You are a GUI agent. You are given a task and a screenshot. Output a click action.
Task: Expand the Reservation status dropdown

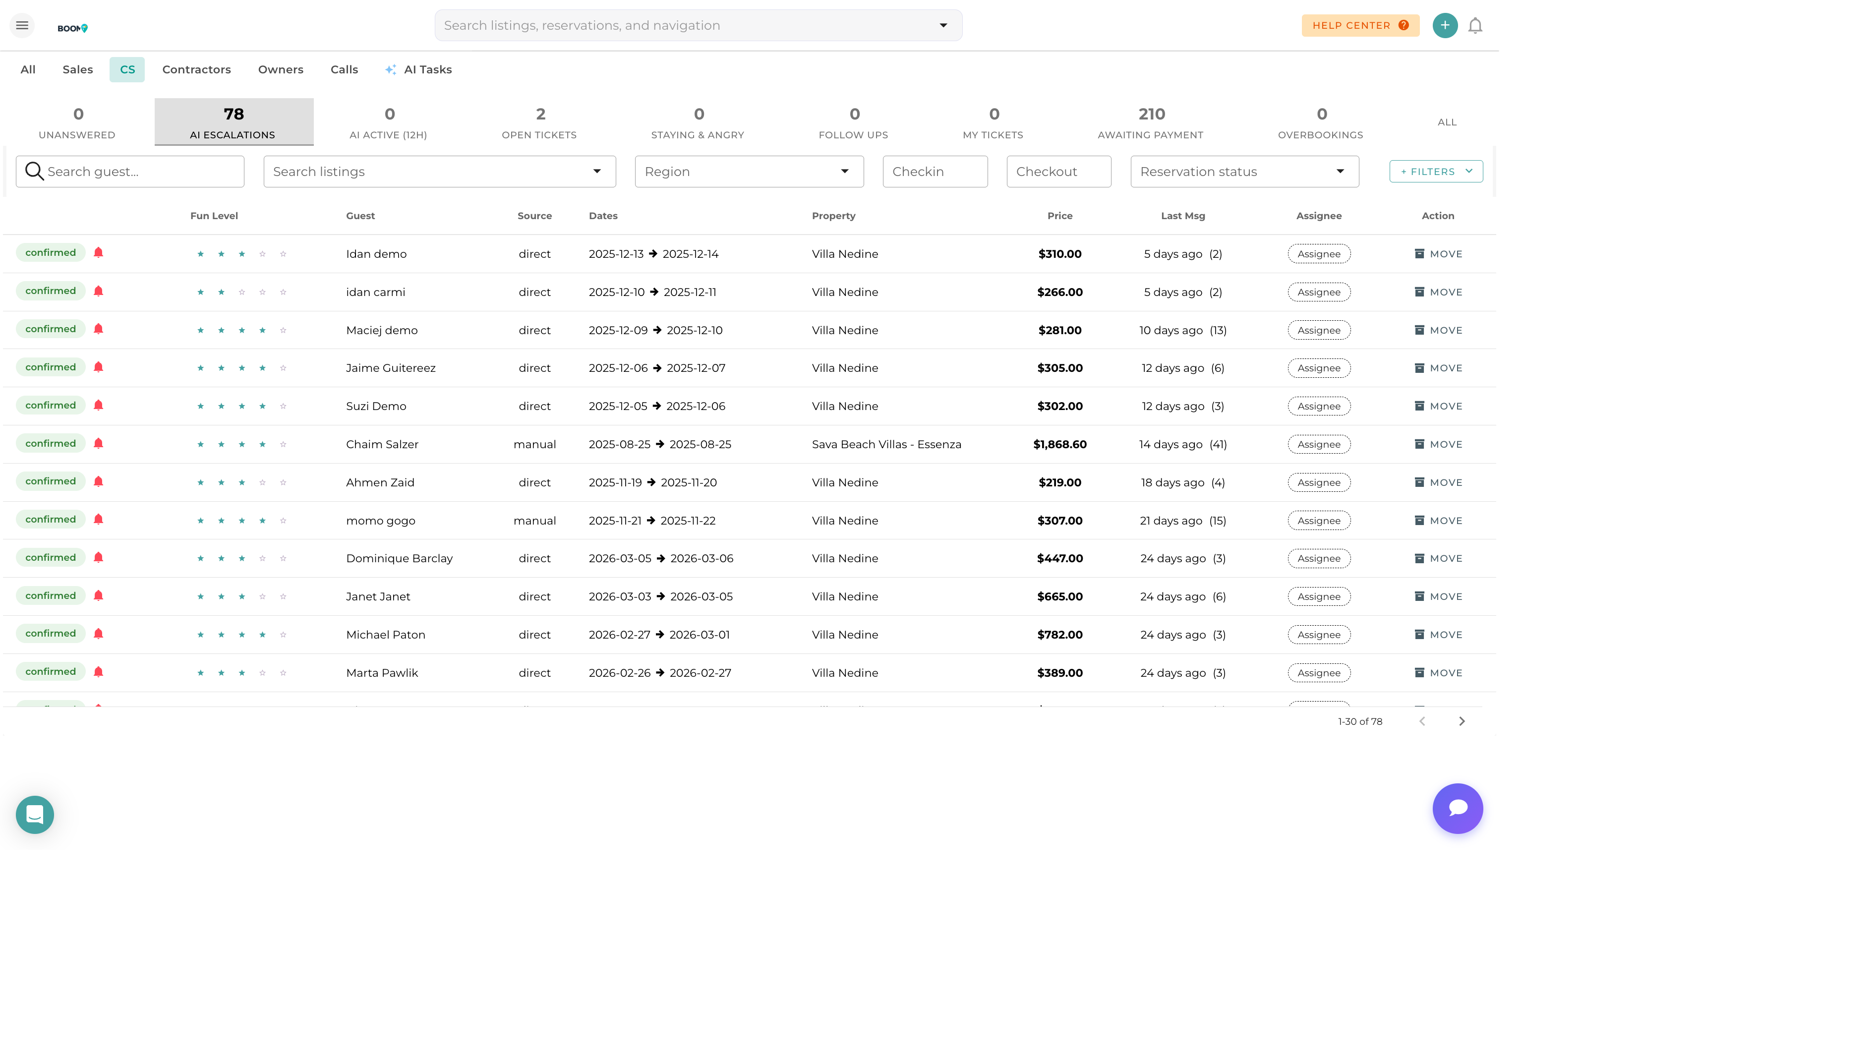(x=1340, y=172)
